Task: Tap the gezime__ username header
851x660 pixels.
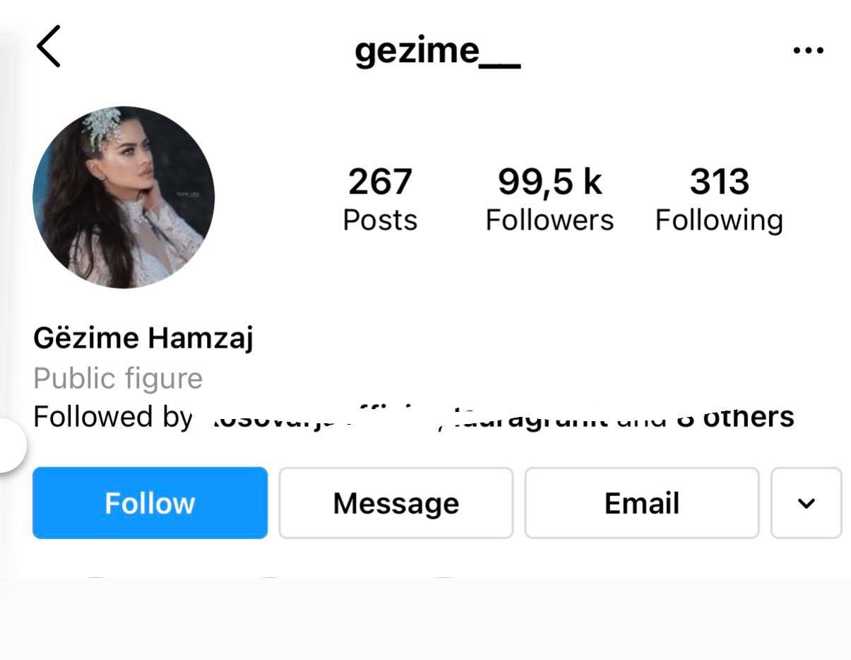Action: tap(438, 51)
